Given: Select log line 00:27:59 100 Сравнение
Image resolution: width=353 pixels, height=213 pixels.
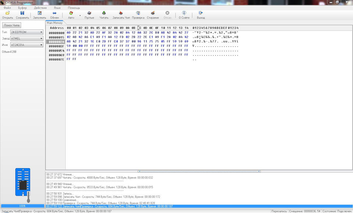Looking at the screenshot, I should point(62,200).
